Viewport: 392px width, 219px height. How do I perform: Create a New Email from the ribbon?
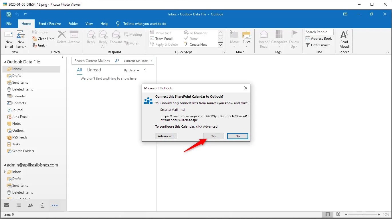coord(9,39)
